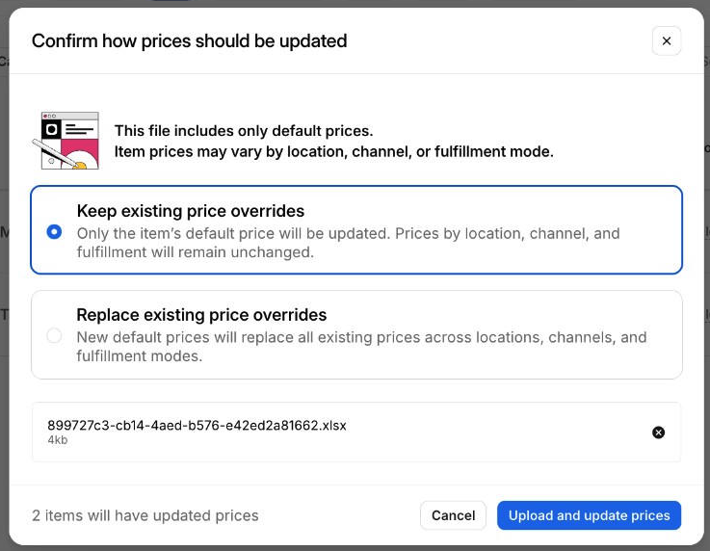
Task: Select the Keep existing price overrides radio
Action: [54, 231]
